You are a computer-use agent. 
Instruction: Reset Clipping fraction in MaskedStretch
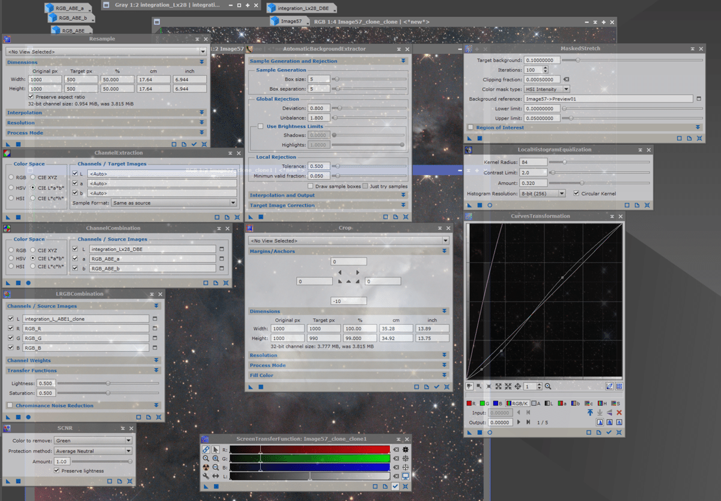566,79
